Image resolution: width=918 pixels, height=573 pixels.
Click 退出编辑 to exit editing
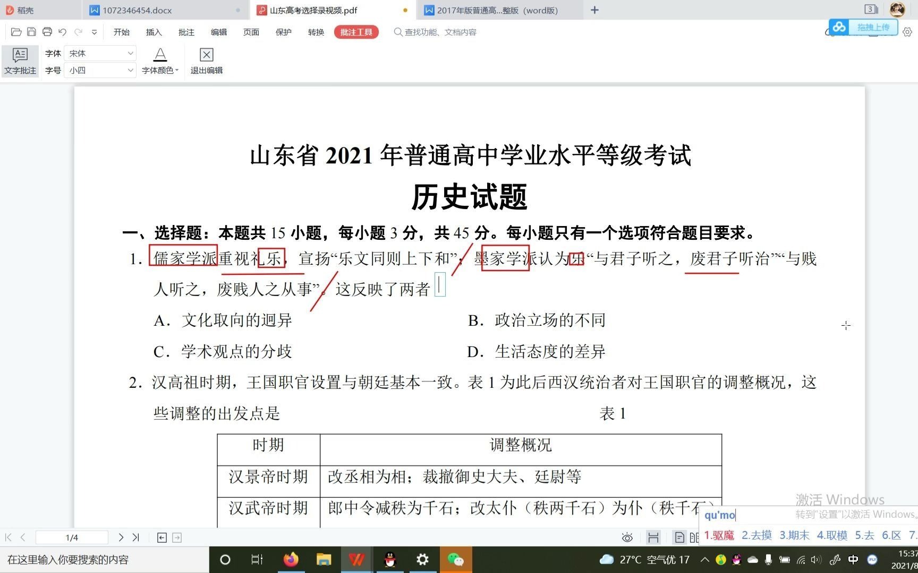(x=206, y=61)
